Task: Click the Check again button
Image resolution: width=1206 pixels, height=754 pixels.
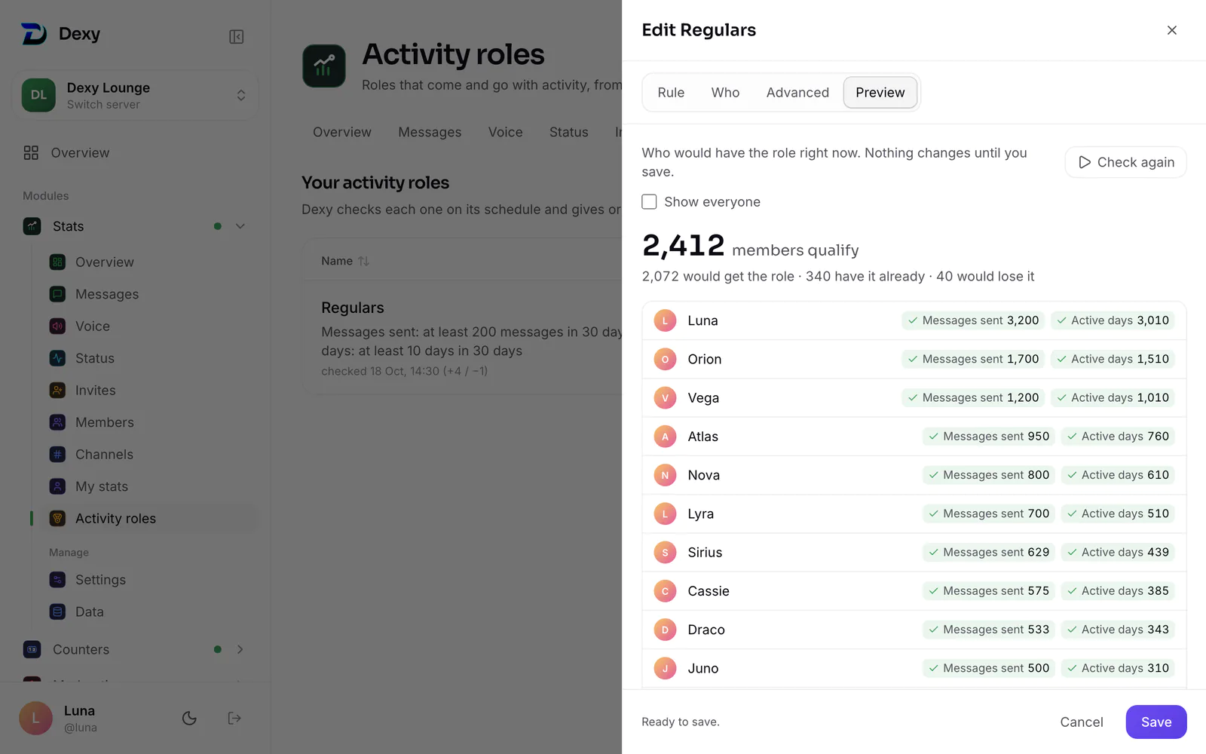Action: (1125, 162)
